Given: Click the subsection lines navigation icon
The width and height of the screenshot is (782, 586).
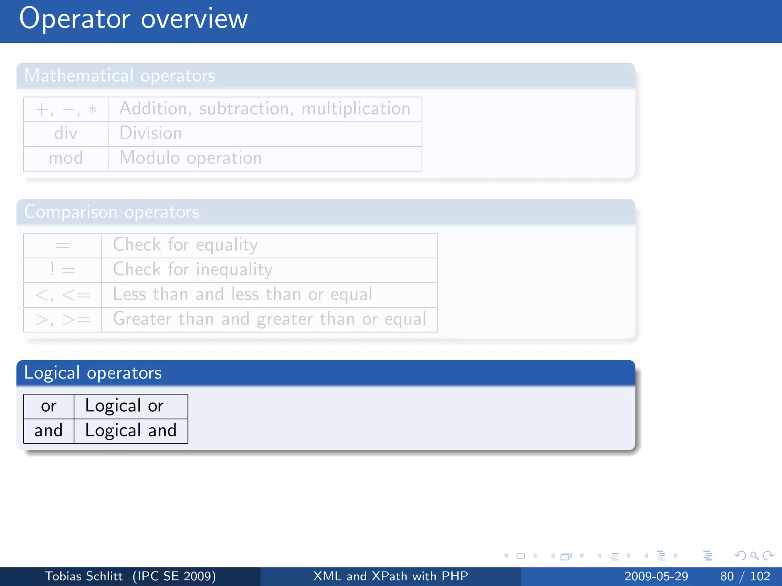Looking at the screenshot, I should point(614,556).
